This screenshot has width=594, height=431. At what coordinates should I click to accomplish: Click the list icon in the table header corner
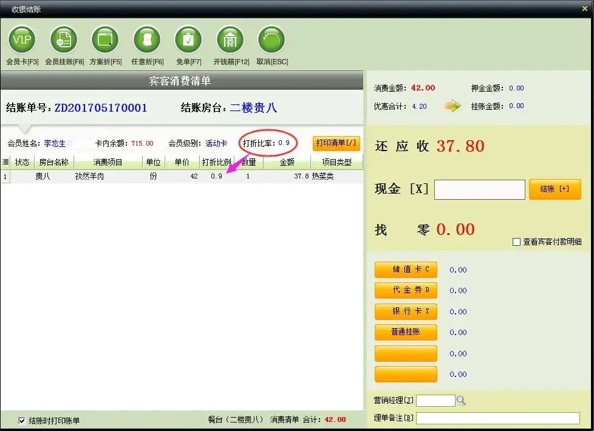tap(5, 162)
